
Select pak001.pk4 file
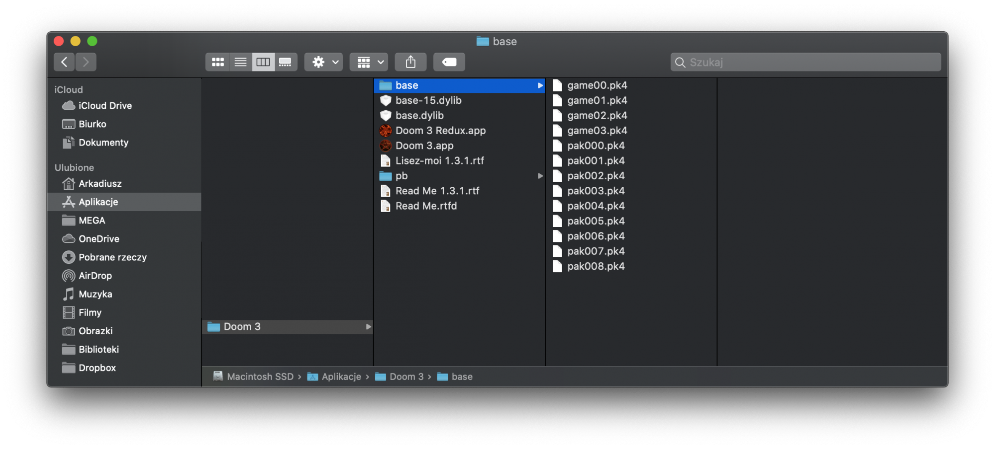631,161
